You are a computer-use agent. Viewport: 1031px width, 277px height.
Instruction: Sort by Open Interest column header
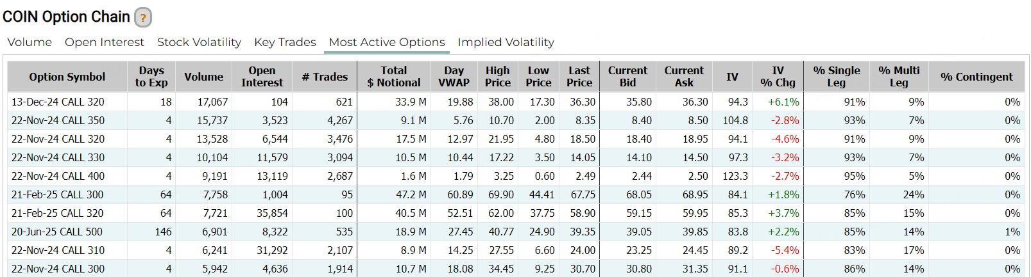coord(262,77)
